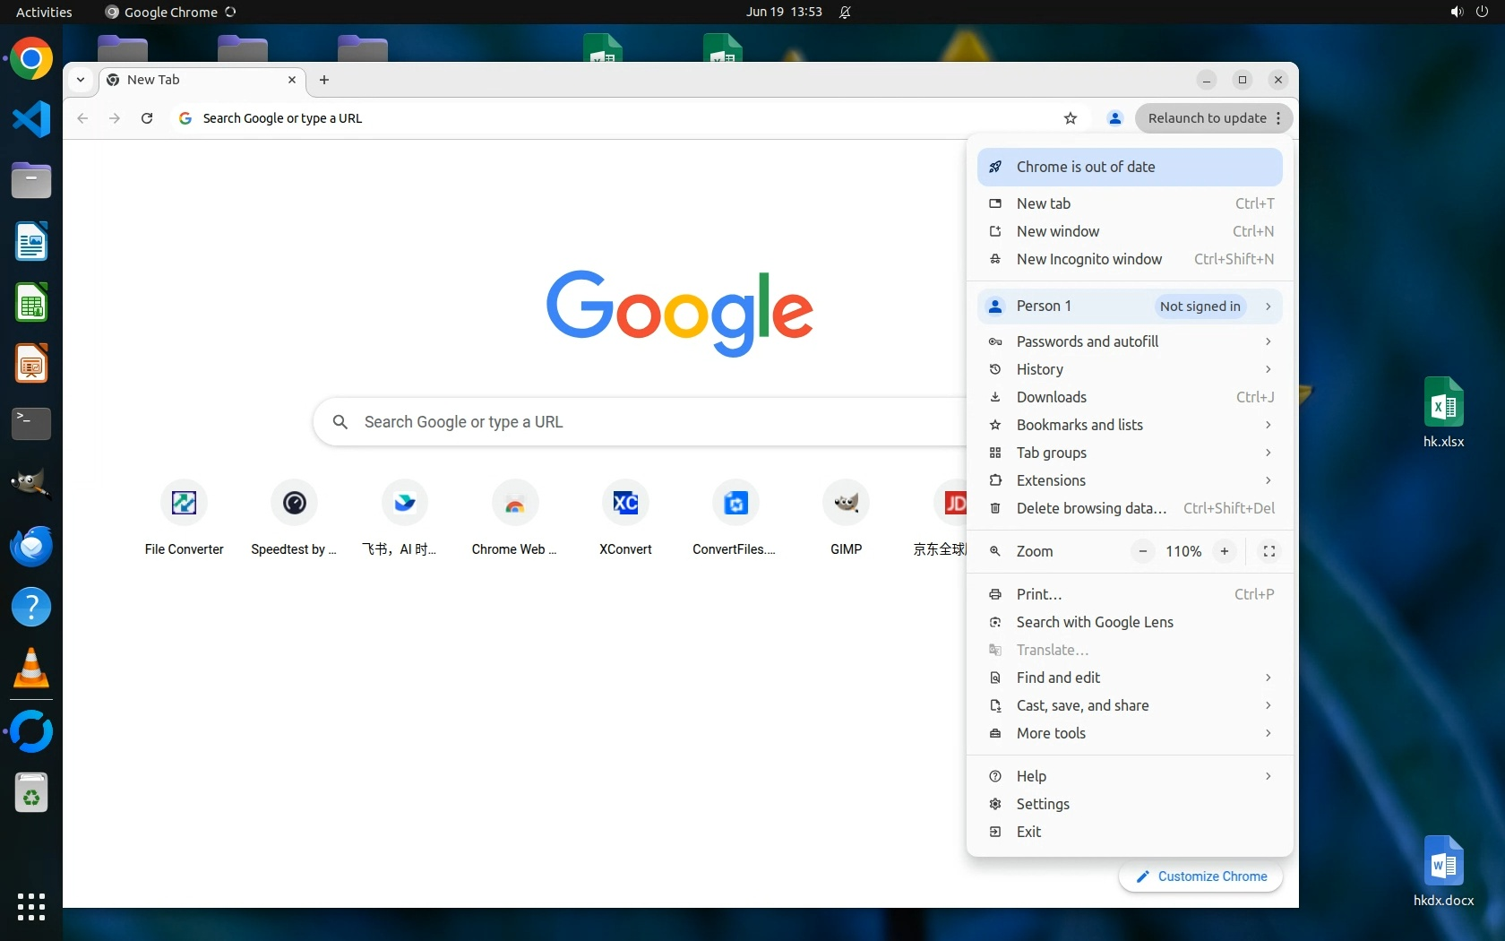Decrease zoom with the minus button
Image resolution: width=1505 pixels, height=941 pixels.
(1142, 551)
